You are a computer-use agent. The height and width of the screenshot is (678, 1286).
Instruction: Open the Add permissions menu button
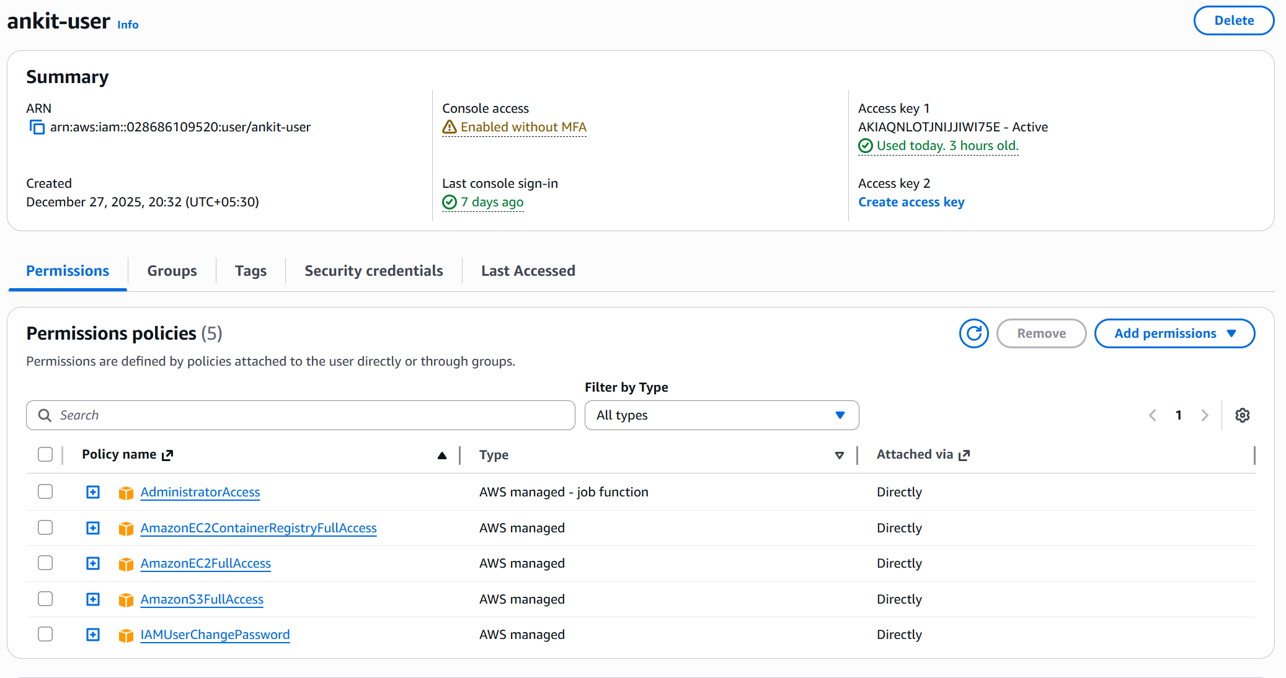tap(1174, 333)
